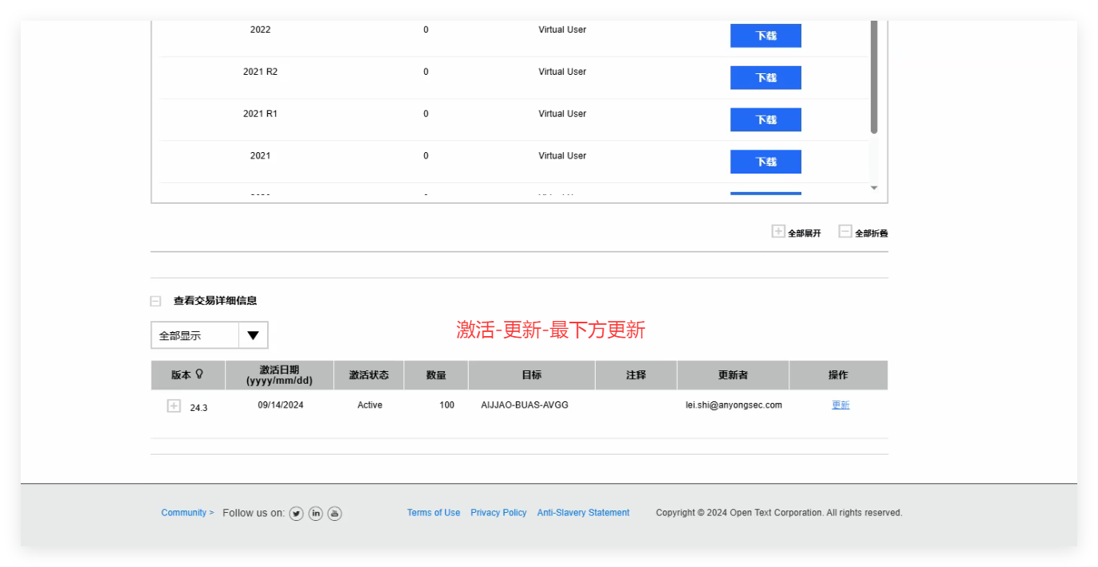Open the 全部显示 filter dropdown
Screen dimensions: 1098x567
(253, 334)
